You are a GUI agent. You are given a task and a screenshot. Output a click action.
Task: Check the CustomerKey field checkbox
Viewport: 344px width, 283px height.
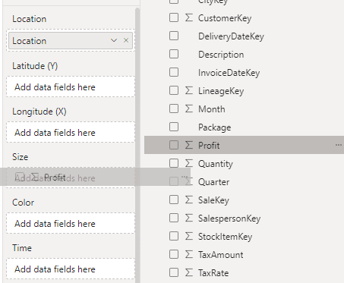pos(174,17)
